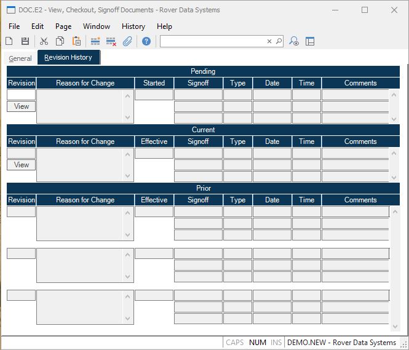Image resolution: width=409 pixels, height=350 pixels.
Task: Click the Copy icon in toolbar
Action: 60,41
